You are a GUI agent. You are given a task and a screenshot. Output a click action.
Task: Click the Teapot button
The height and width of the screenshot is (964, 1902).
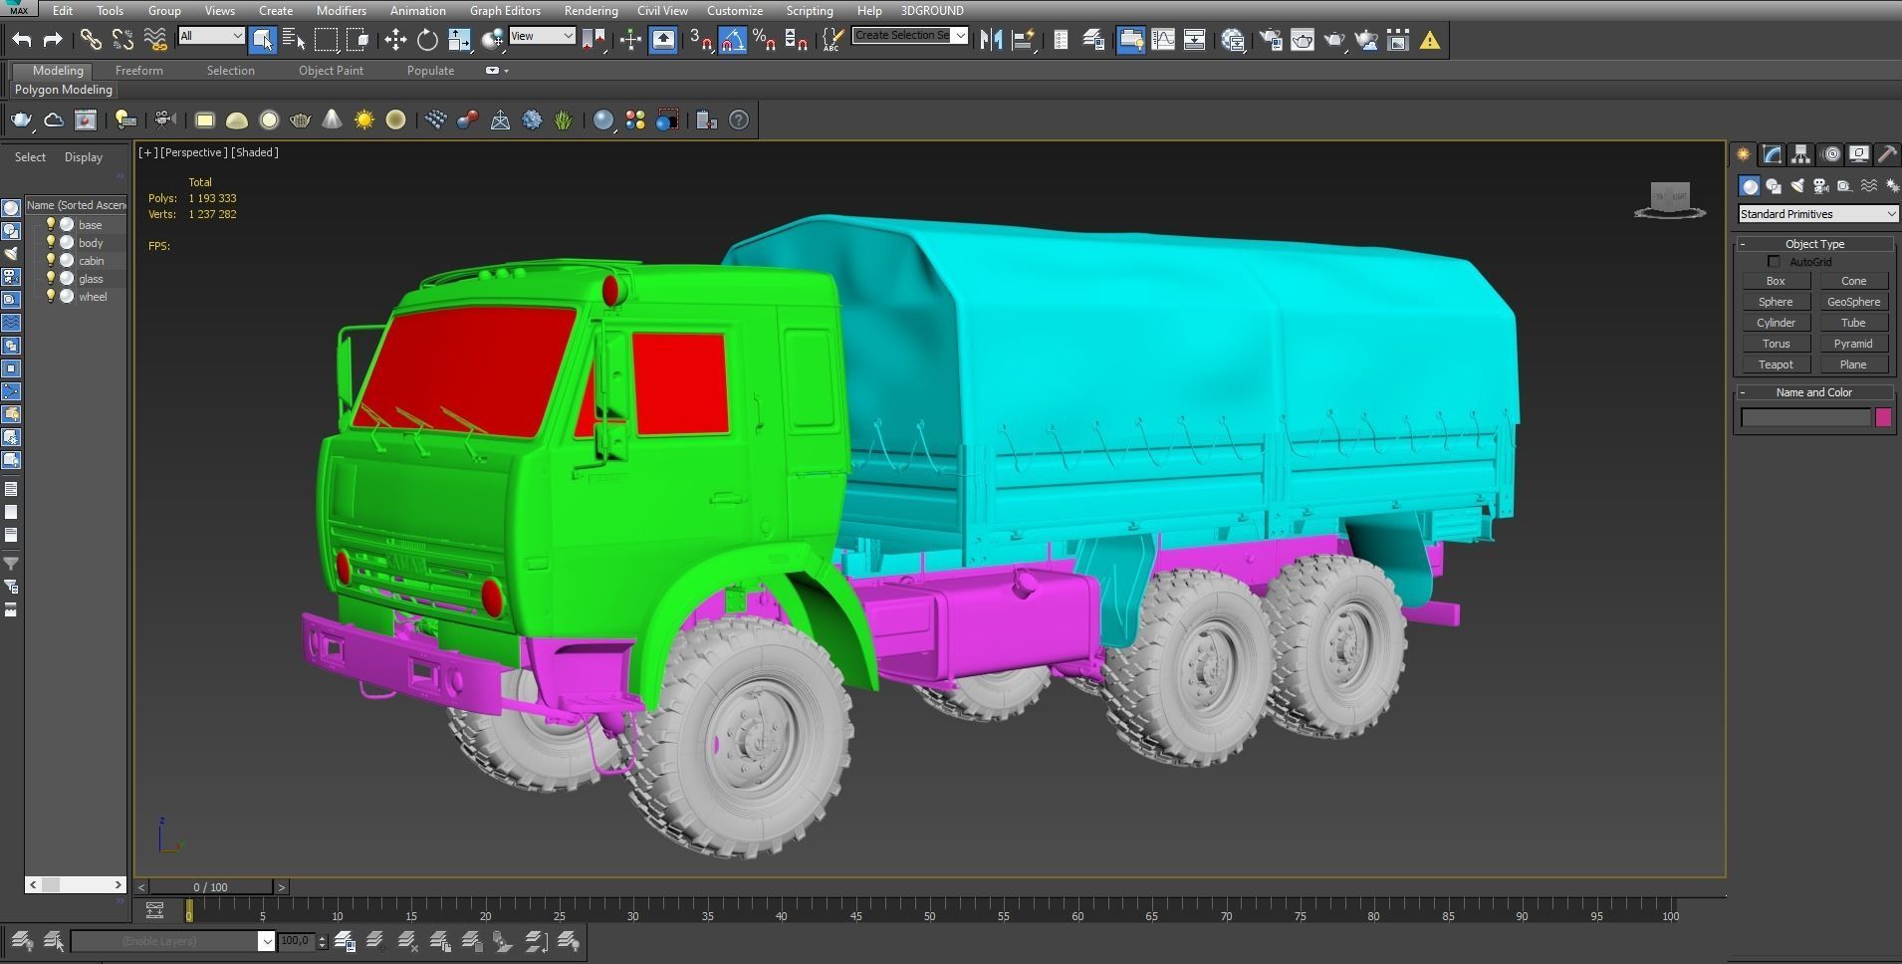coord(1776,364)
